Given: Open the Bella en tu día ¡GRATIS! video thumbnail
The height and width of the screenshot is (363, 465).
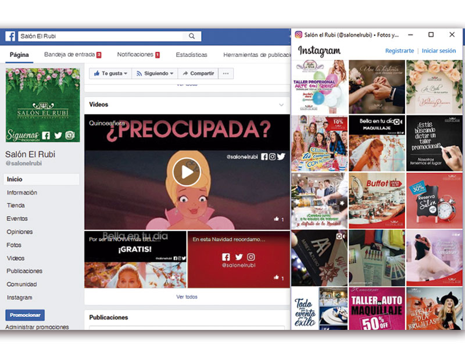Looking at the screenshot, I should point(135,260).
